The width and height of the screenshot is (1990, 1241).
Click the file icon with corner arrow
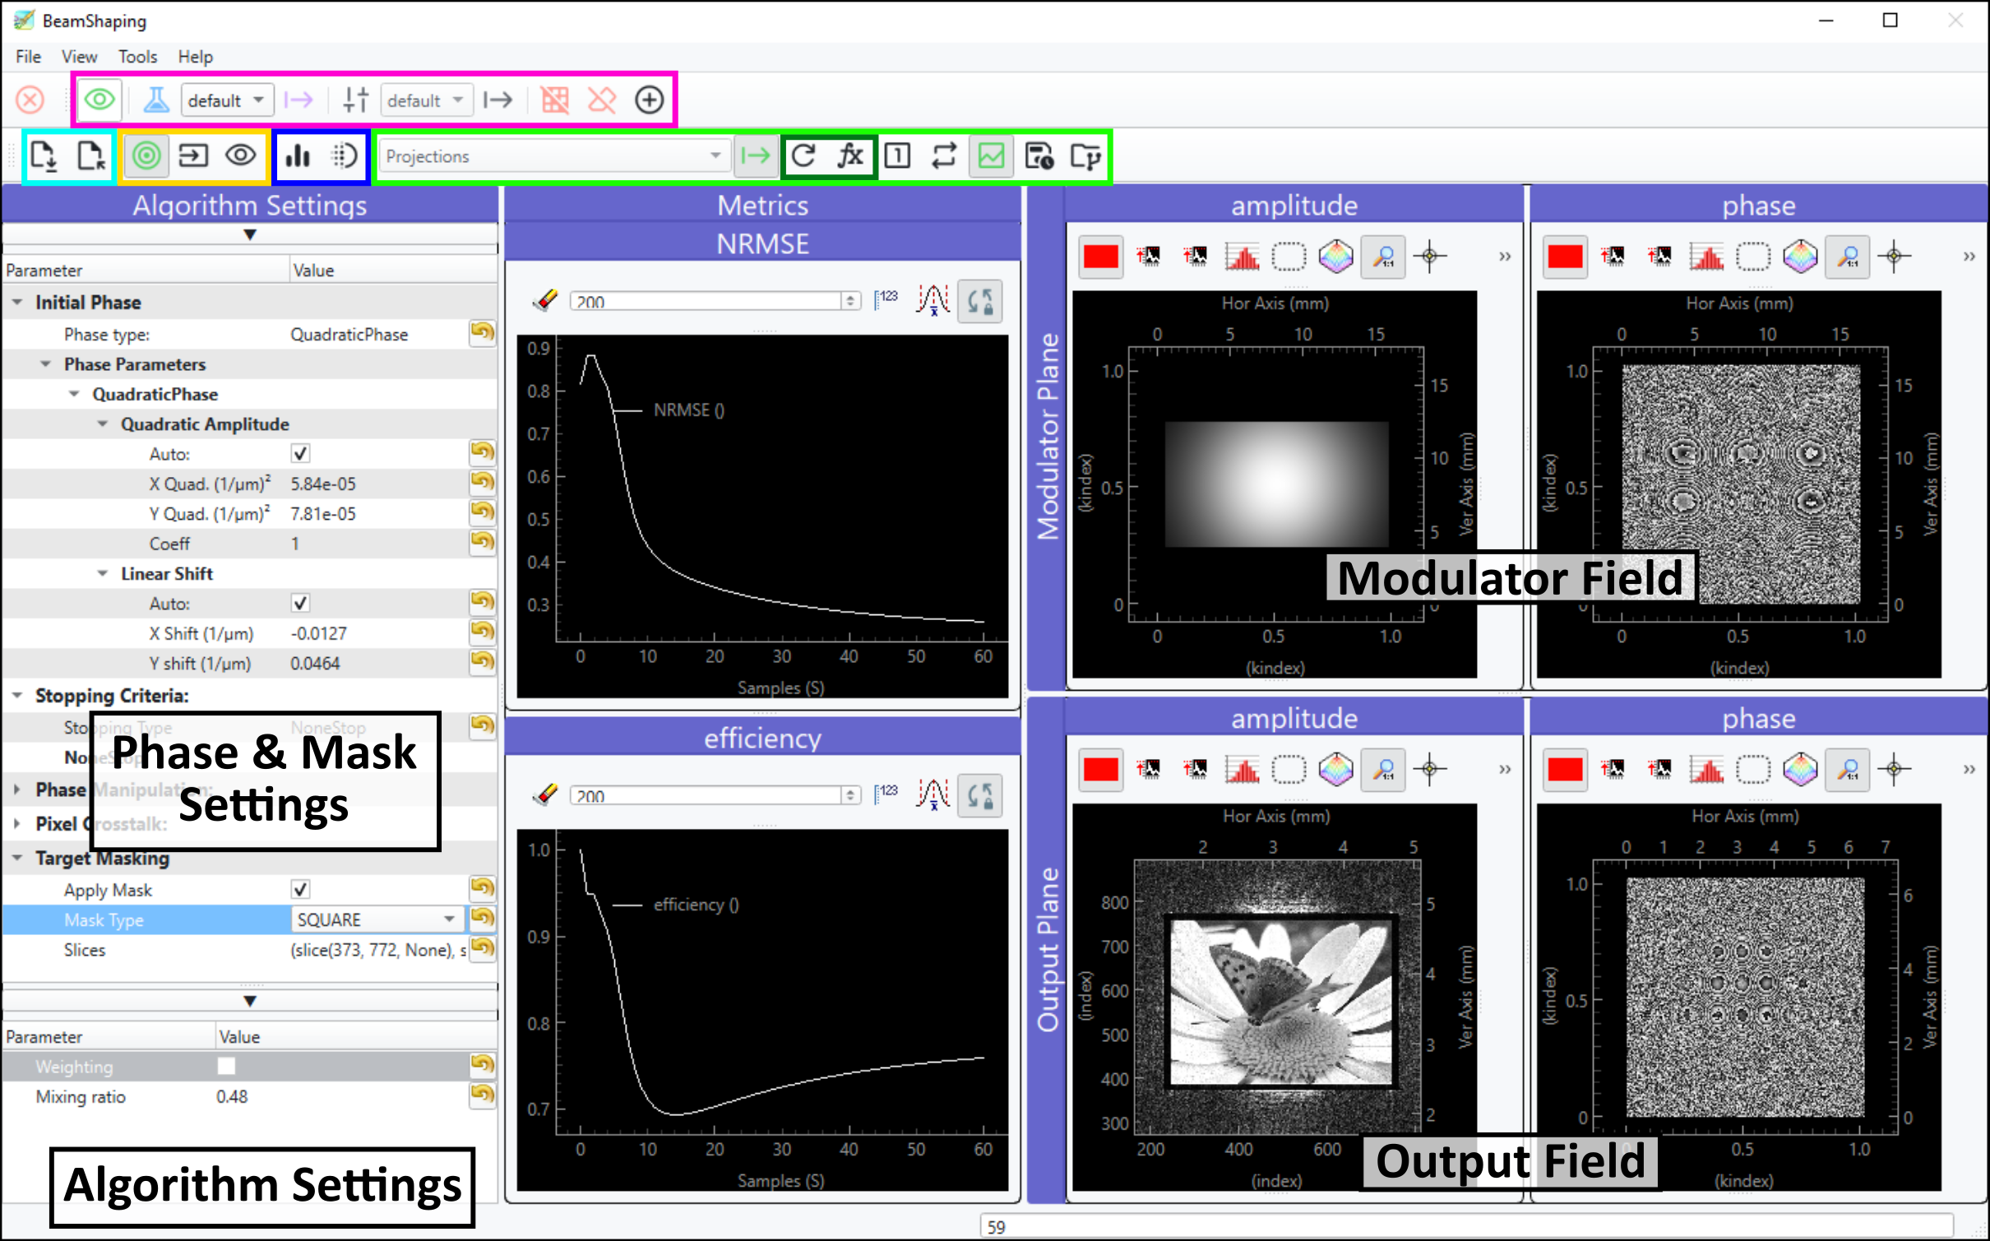[91, 155]
